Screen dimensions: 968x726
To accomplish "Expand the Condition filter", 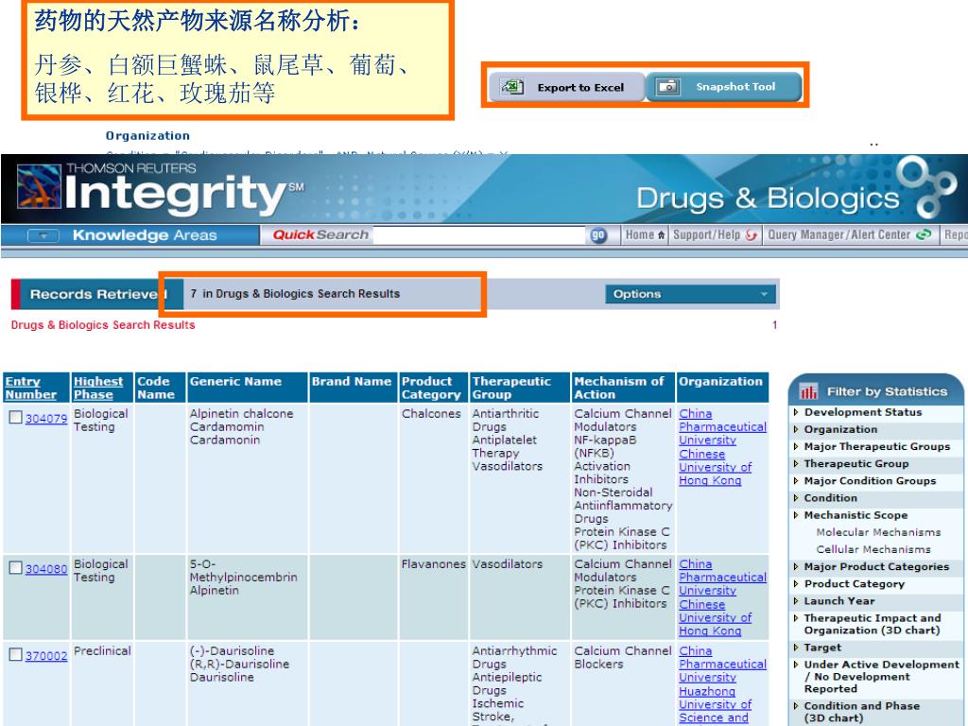I will tap(796, 497).
